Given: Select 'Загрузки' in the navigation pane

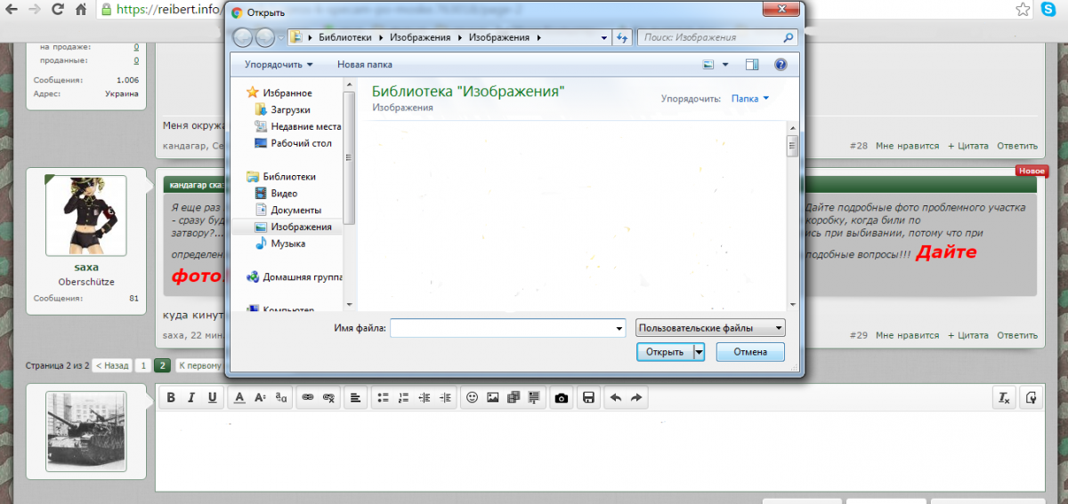Looking at the screenshot, I should point(290,109).
